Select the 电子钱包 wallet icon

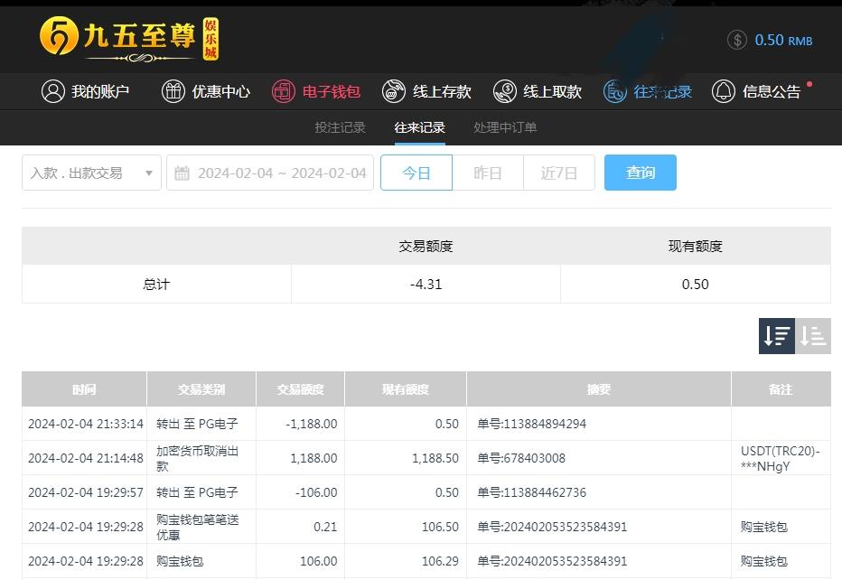[x=284, y=91]
